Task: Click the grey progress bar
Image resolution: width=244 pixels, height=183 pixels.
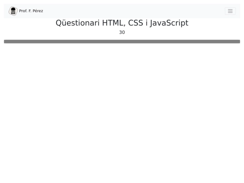Action: (122, 42)
